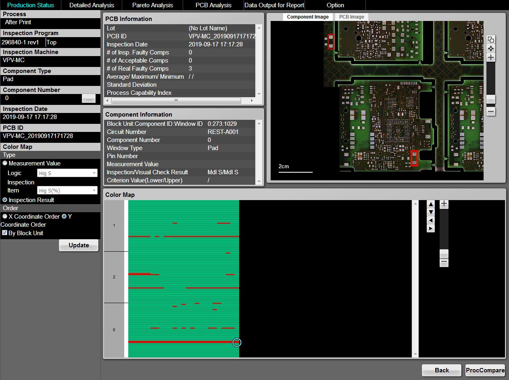Open the Logic dropdown showing Hig S

pos(67,173)
